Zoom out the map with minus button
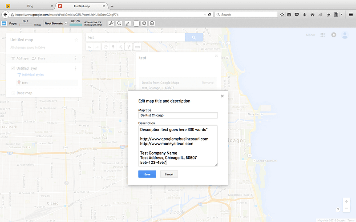Viewport: 356px width, 222px height. pyautogui.click(x=347, y=209)
